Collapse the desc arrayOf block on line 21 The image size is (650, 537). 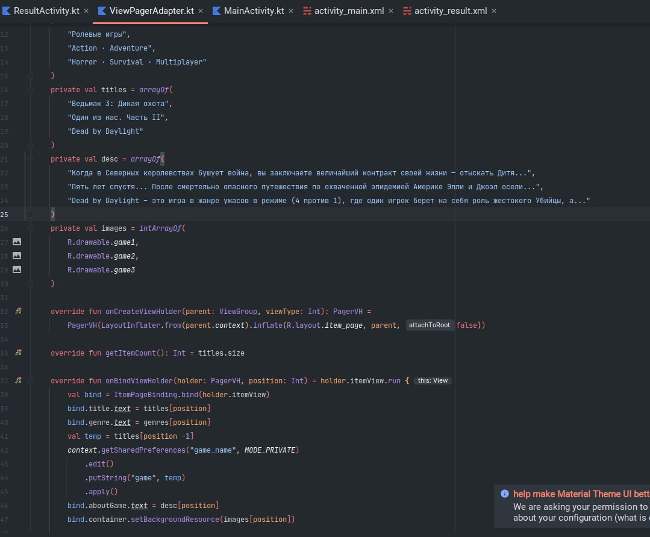30,159
